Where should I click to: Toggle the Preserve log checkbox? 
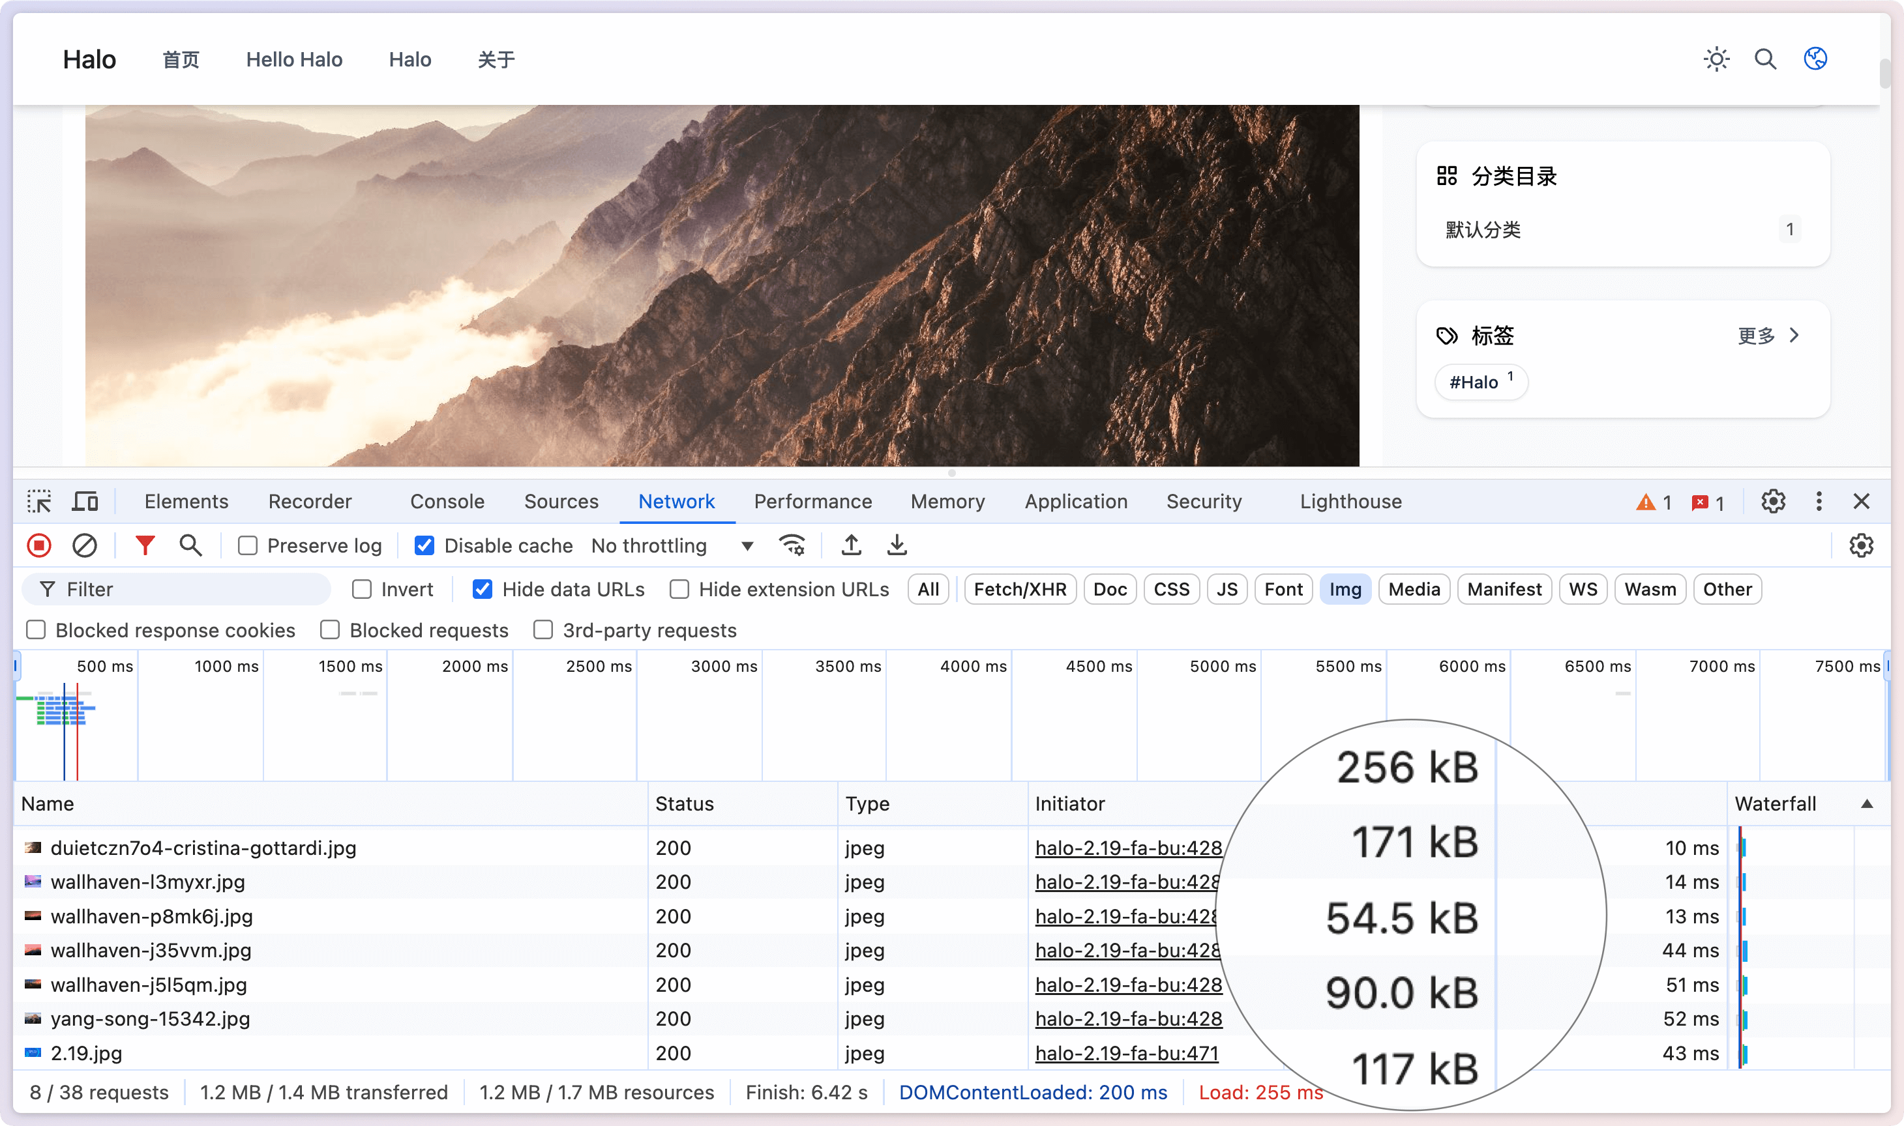[246, 545]
